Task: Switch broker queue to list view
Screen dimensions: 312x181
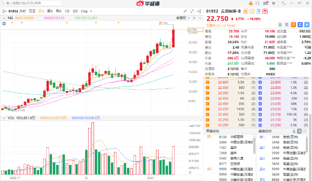Action: (299, 131)
